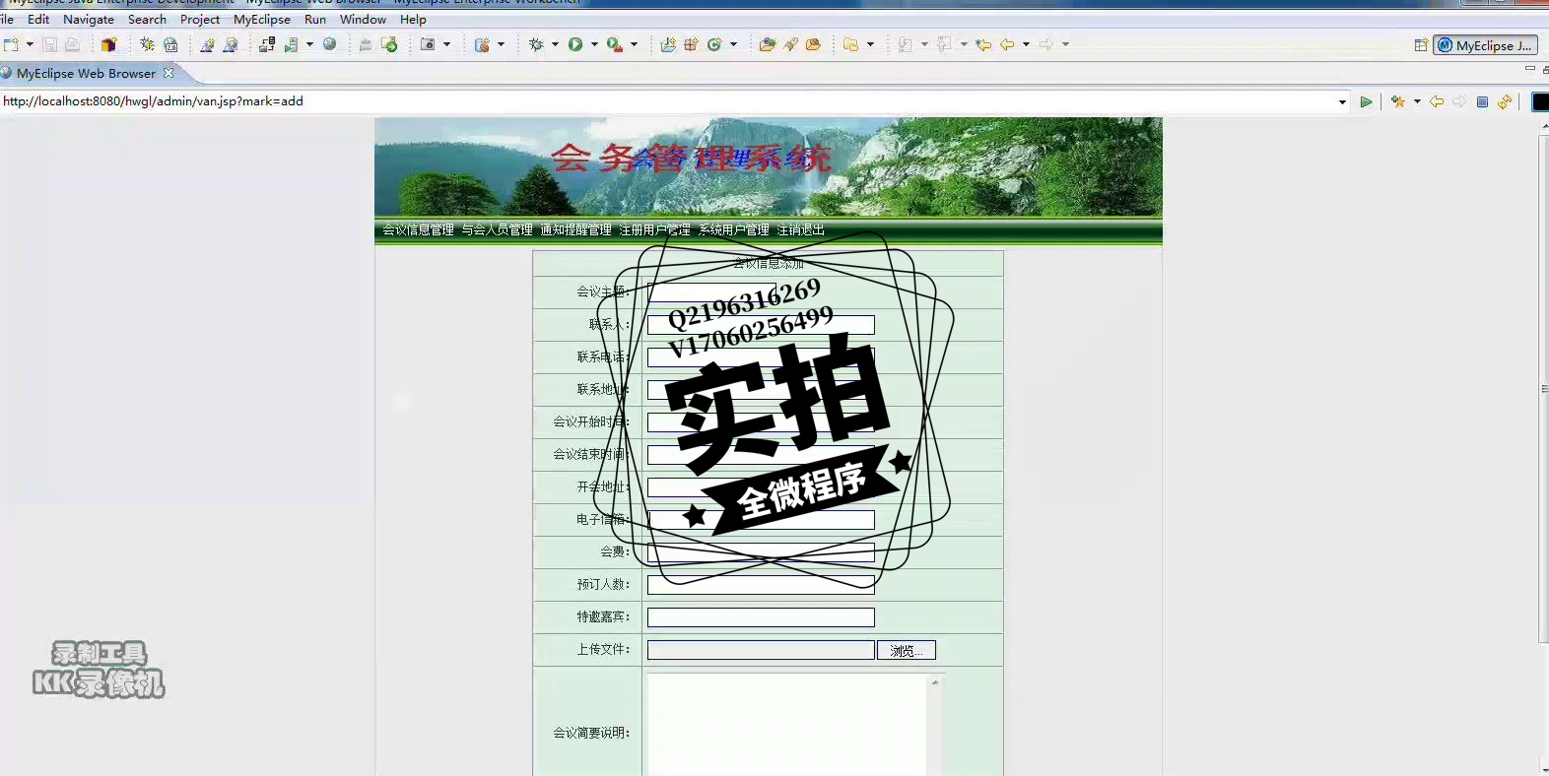Click the Debug bug toolbar icon

[x=536, y=44]
